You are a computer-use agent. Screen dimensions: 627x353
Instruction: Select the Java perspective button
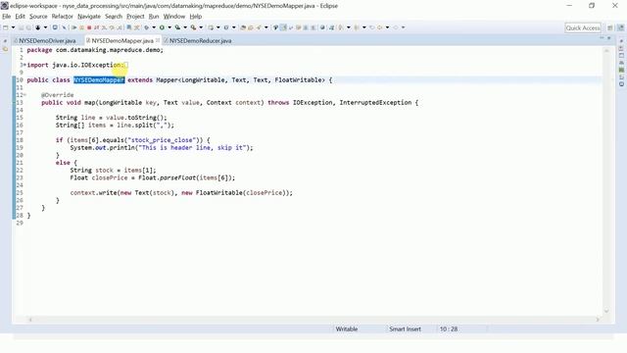coord(620,27)
